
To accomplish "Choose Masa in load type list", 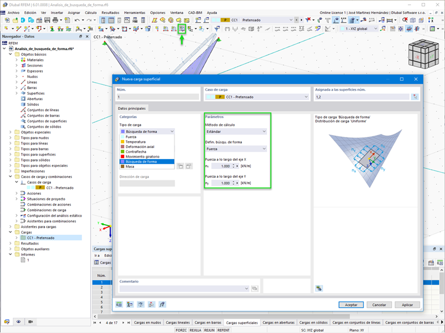I will click(x=147, y=166).
